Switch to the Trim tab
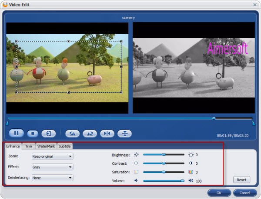 pos(29,146)
